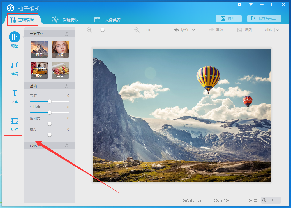Click the 打开 open button
This screenshot has width=291, height=208.
tap(228, 18)
